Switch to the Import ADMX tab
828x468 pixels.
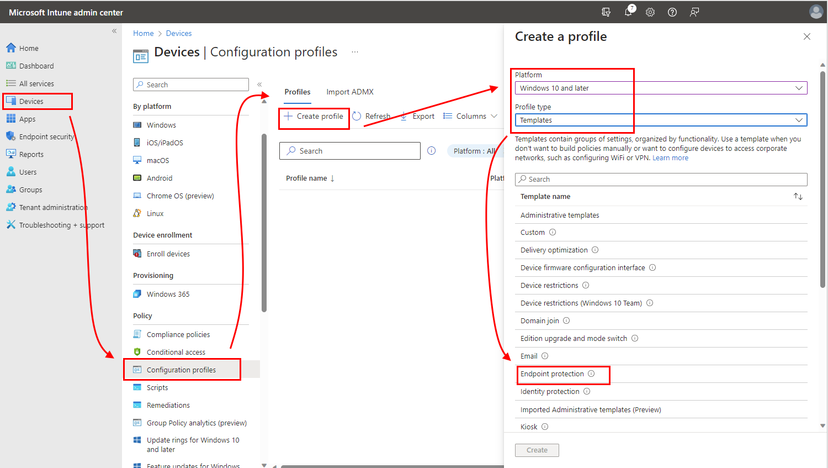349,92
